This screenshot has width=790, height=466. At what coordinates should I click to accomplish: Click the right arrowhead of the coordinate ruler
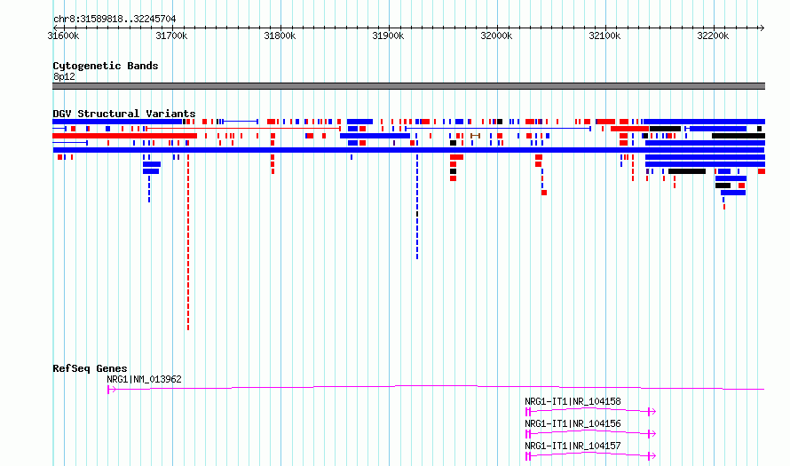(x=762, y=28)
